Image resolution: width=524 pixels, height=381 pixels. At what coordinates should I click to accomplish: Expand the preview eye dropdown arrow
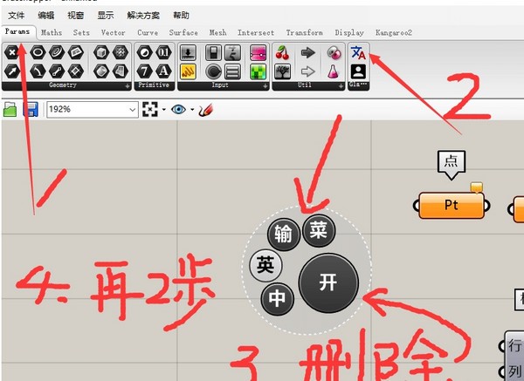192,110
